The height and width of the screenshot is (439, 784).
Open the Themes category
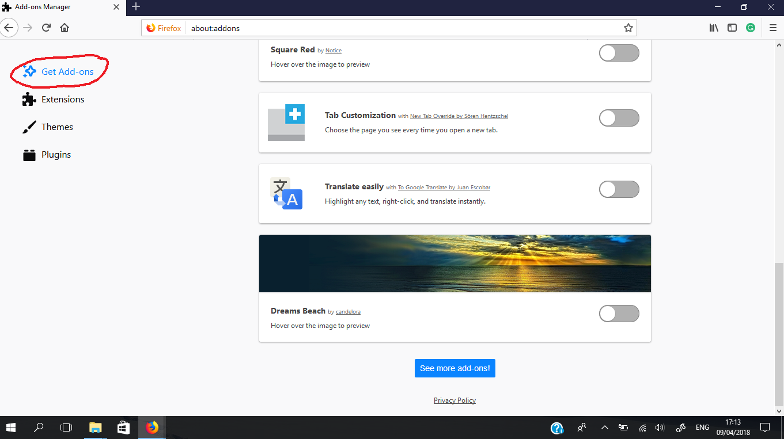tap(48, 127)
